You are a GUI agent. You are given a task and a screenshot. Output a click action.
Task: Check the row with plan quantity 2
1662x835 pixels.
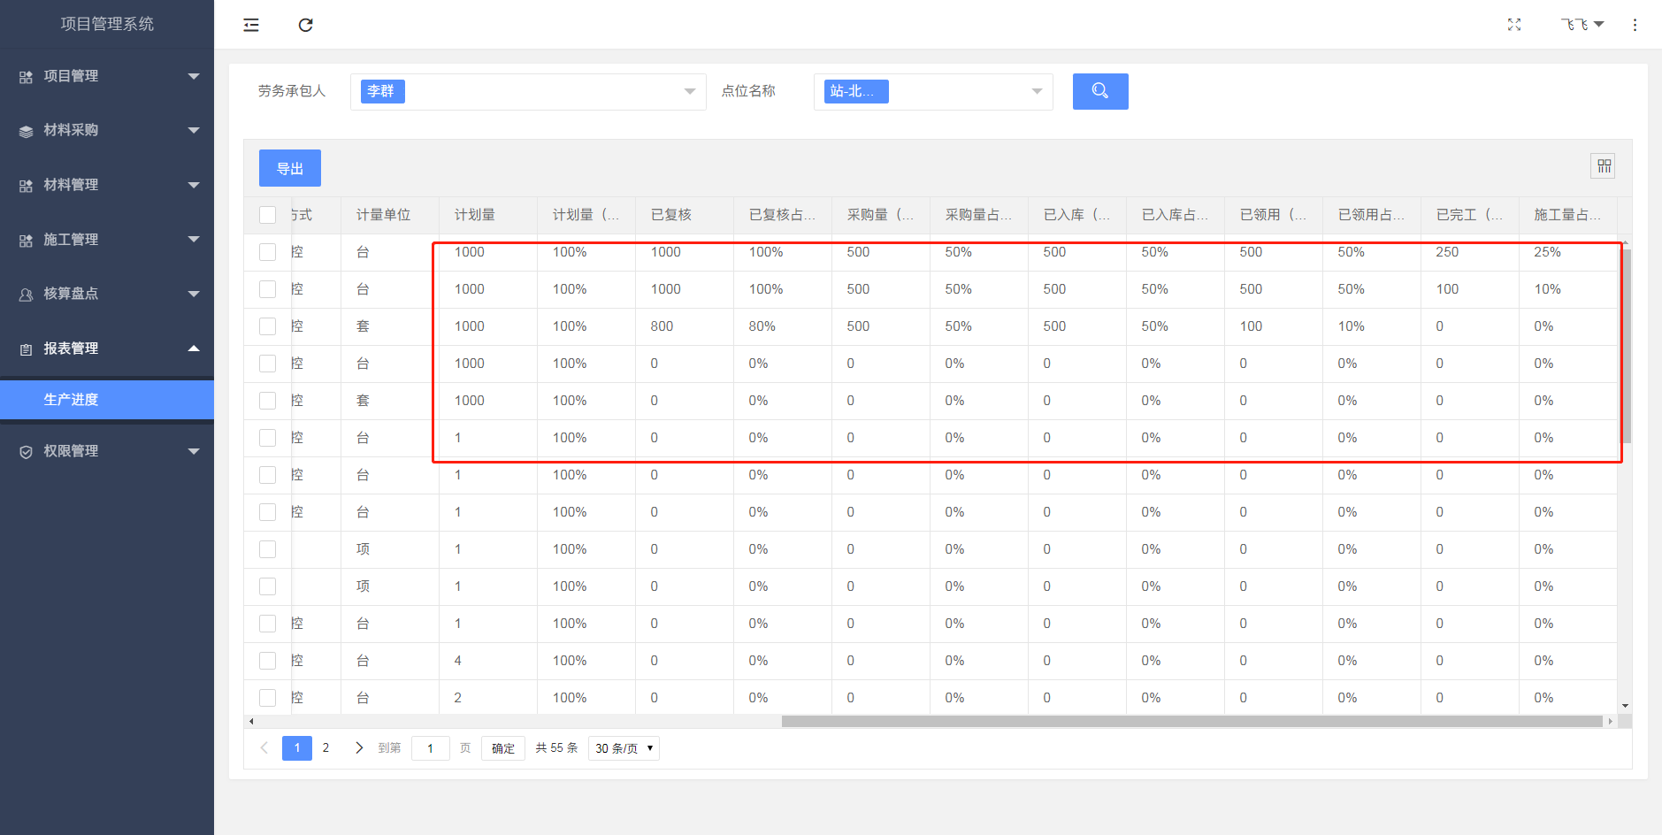268,698
